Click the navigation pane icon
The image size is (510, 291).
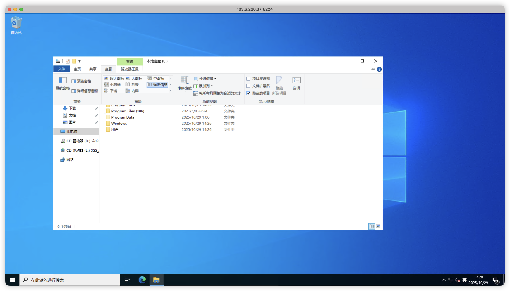tap(63, 81)
